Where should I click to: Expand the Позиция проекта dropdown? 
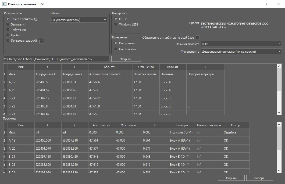tap(241, 44)
